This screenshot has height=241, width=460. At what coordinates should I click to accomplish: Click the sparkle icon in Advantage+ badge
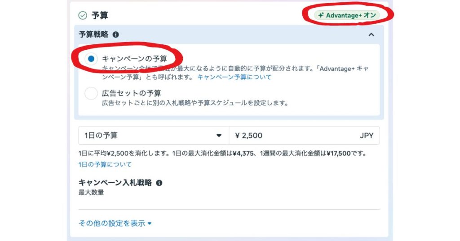coord(321,15)
